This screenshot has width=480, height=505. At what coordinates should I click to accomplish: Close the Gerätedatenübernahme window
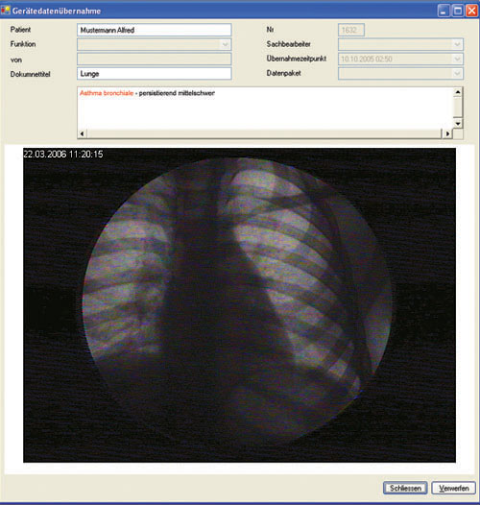pos(472,11)
